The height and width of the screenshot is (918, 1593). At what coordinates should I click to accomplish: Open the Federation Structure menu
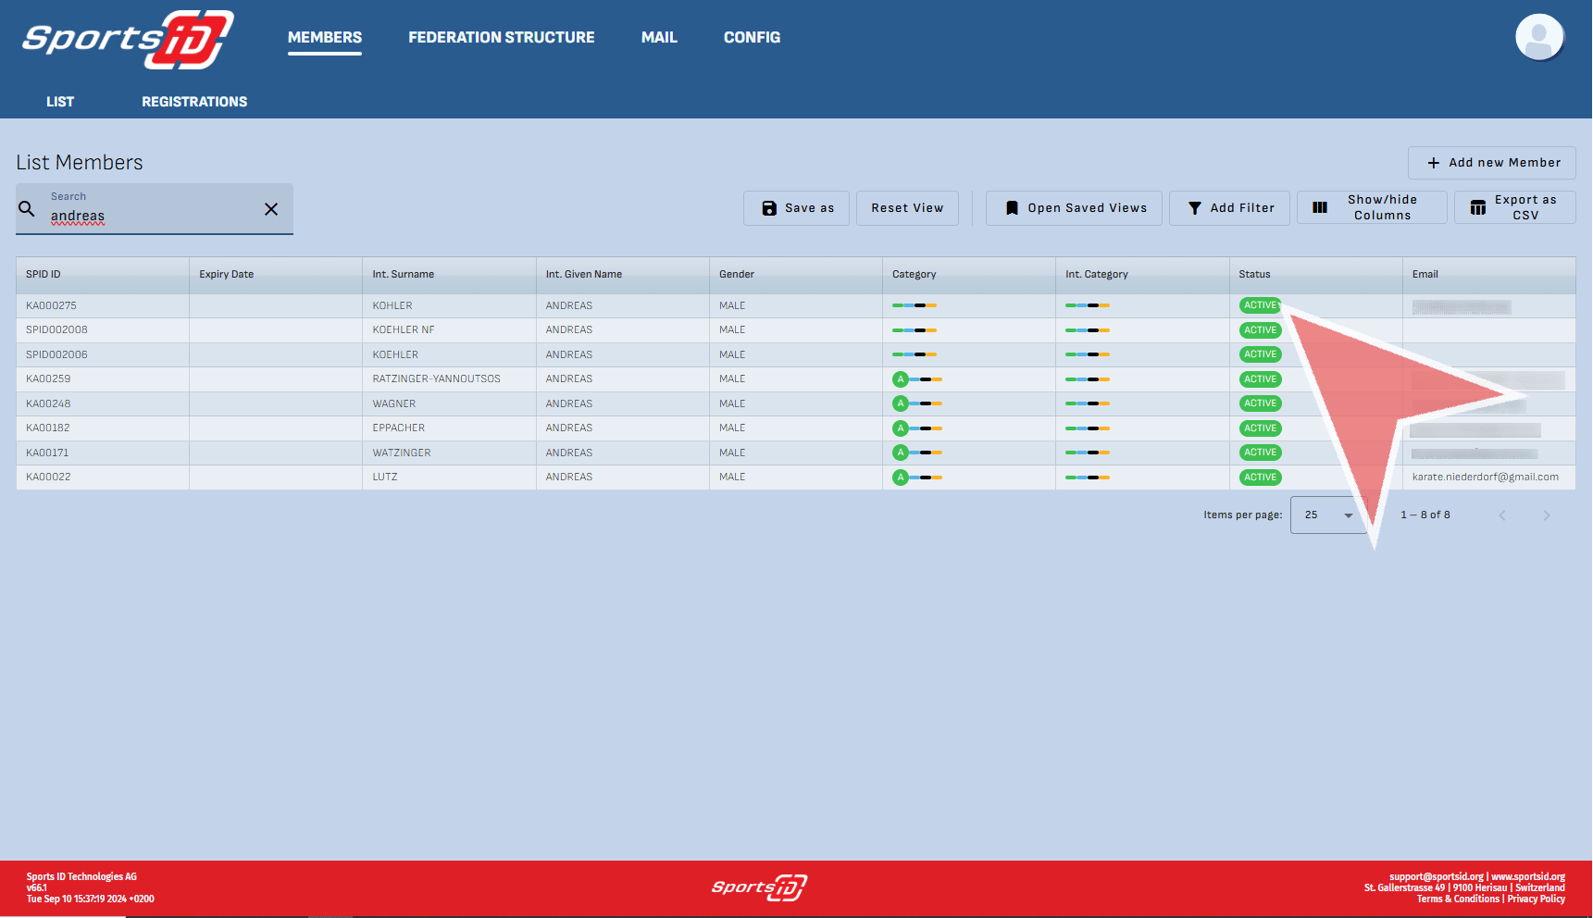pyautogui.click(x=501, y=38)
